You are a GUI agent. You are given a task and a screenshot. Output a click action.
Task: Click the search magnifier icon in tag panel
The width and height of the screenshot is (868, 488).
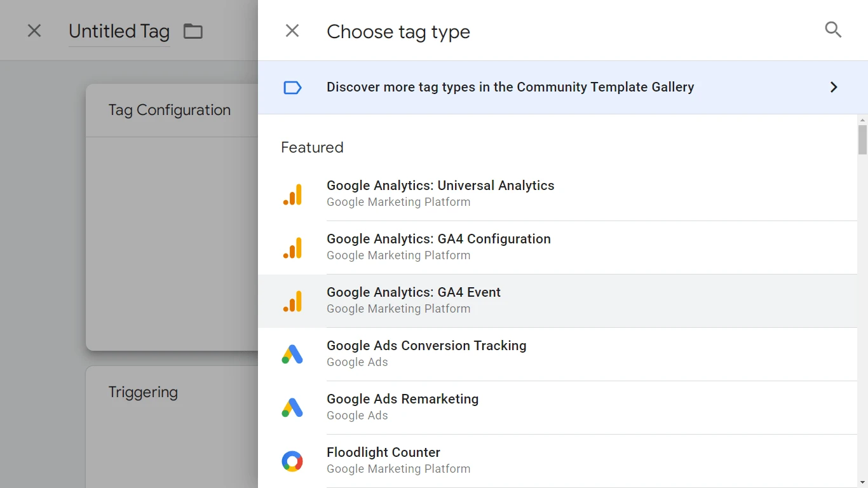coord(833,30)
